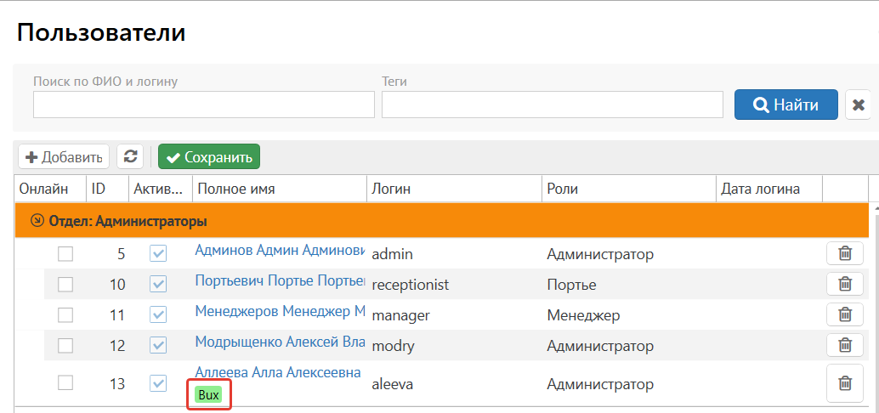Toggle online checkbox for receptionist row
Image resolution: width=879 pixels, height=413 pixels.
pos(65,284)
